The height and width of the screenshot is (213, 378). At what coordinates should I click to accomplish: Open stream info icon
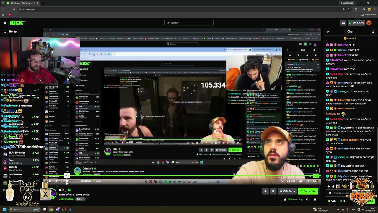(315, 199)
